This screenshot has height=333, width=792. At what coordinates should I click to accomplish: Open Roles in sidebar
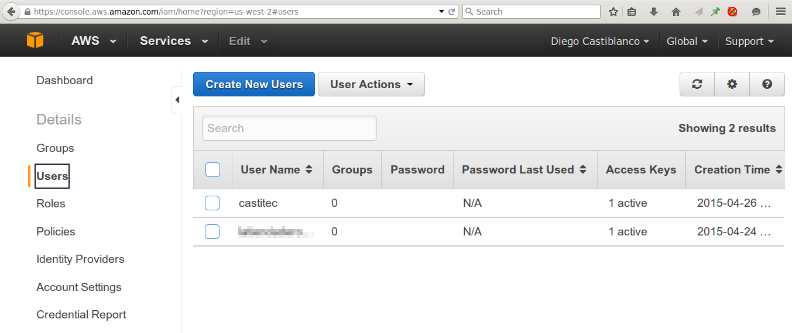[51, 203]
